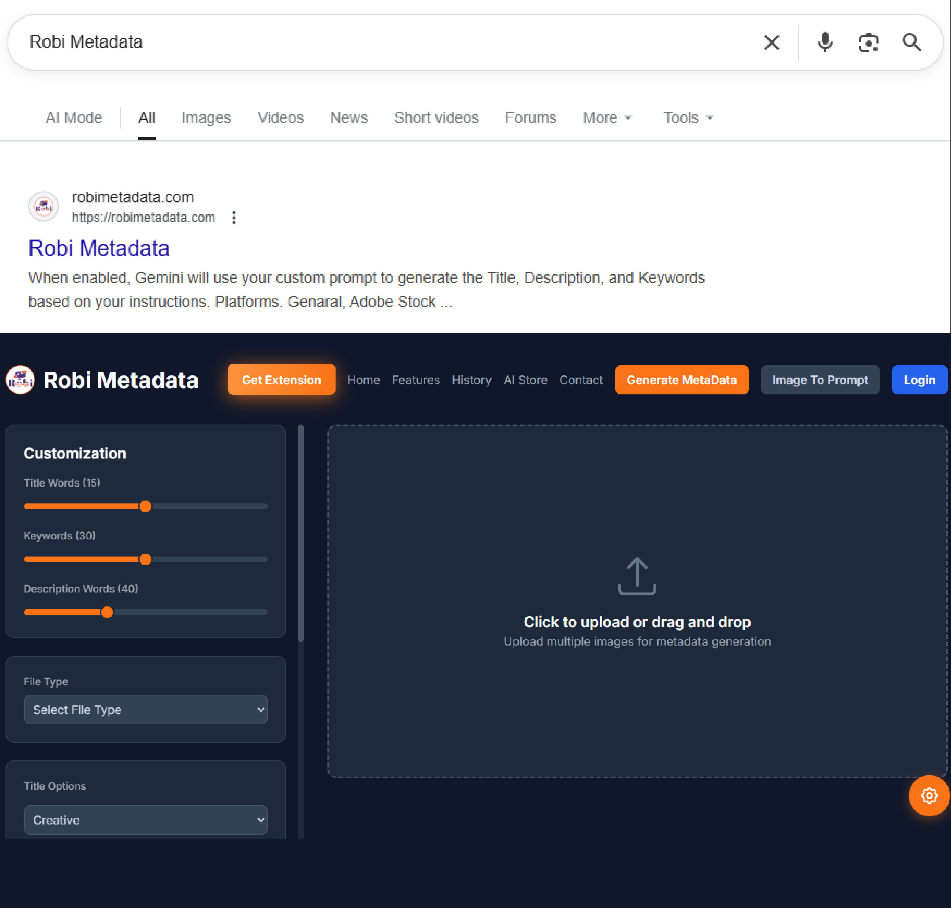Click the voice search microphone icon
Image resolution: width=951 pixels, height=908 pixels.
(x=825, y=43)
